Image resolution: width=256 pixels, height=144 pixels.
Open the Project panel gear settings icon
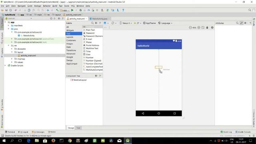(x=59, y=18)
